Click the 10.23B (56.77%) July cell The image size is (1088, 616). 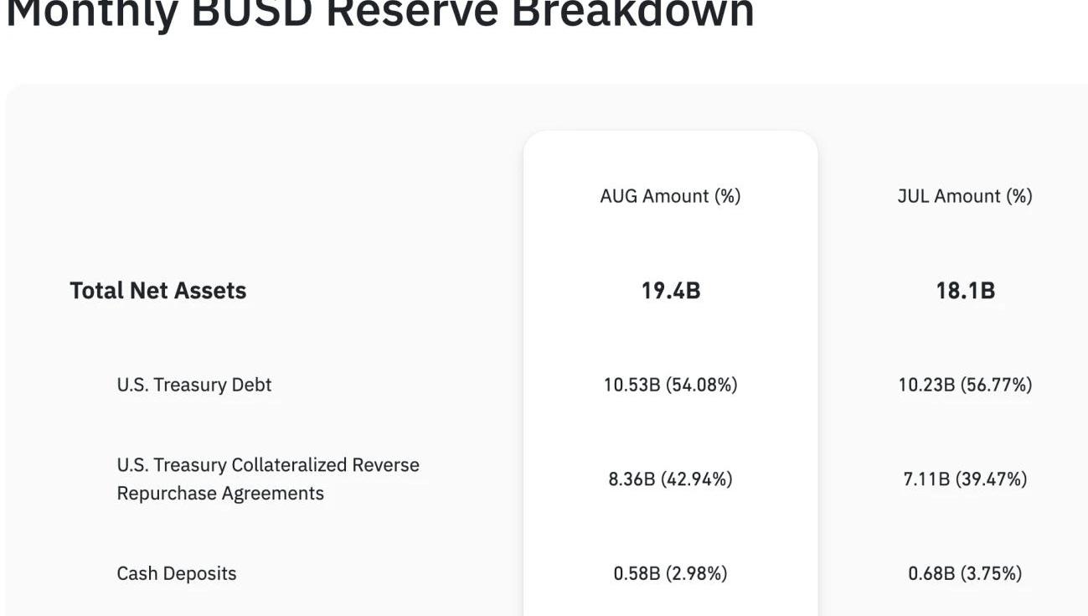pyautogui.click(x=965, y=385)
